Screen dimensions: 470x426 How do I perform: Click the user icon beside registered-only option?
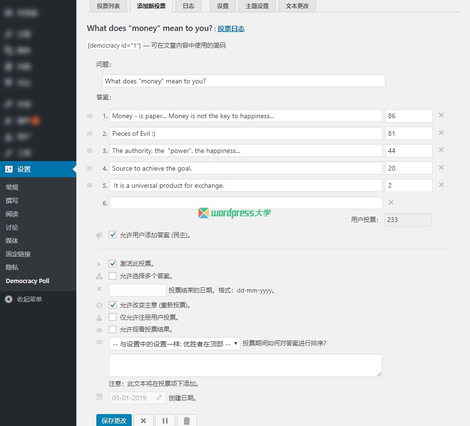[x=99, y=318]
